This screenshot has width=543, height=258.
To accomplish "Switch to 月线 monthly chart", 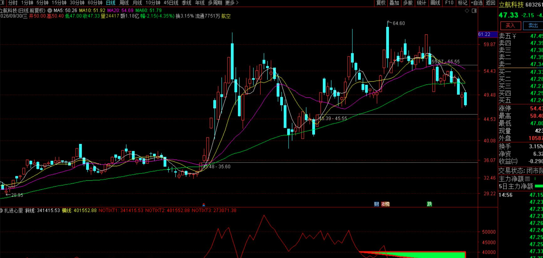I will tap(137, 3).
